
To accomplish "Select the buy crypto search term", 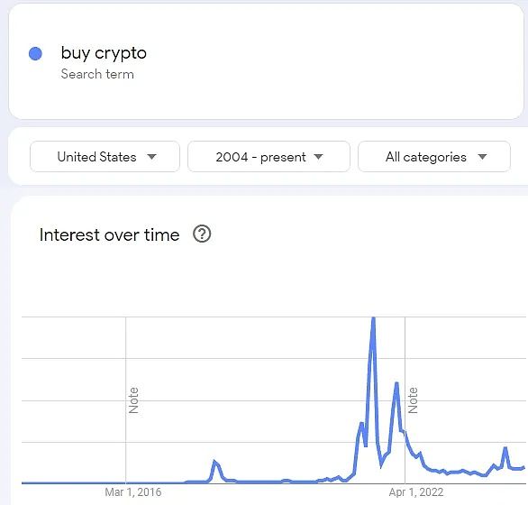I will tap(104, 53).
